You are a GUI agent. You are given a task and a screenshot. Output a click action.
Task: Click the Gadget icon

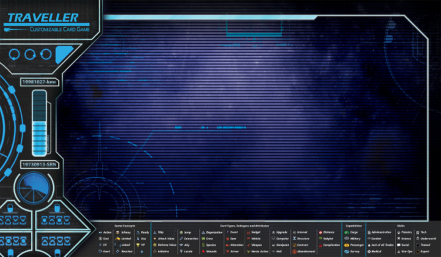[x=248, y=232]
